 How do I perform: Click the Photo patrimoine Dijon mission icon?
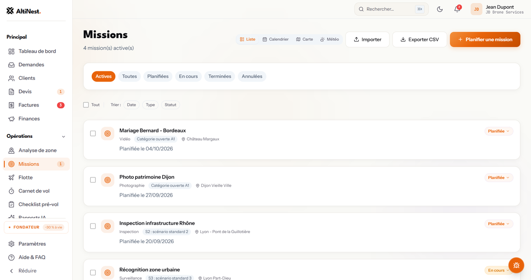(x=107, y=180)
